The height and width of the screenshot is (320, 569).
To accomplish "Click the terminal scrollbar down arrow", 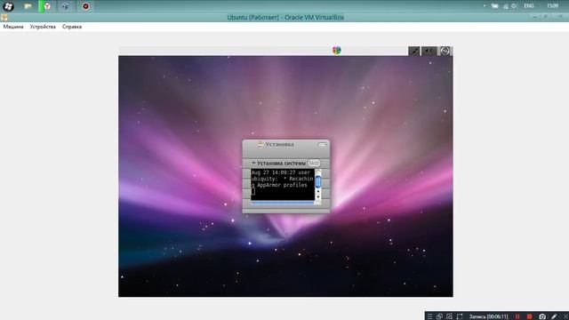I will pyautogui.click(x=318, y=197).
